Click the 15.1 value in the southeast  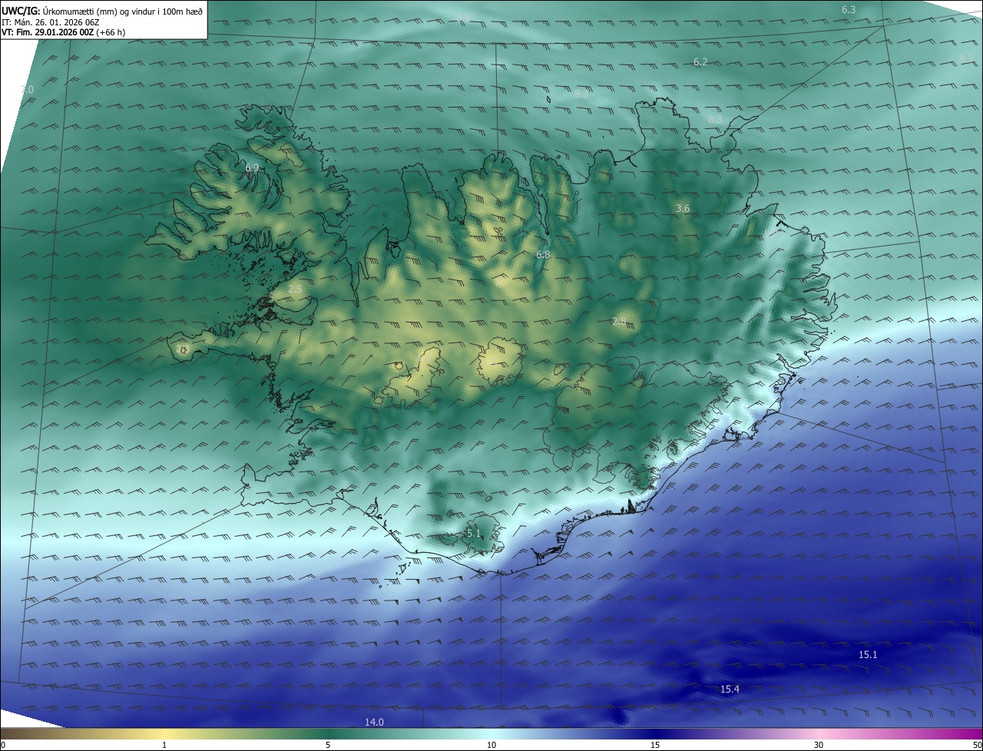tap(868, 654)
